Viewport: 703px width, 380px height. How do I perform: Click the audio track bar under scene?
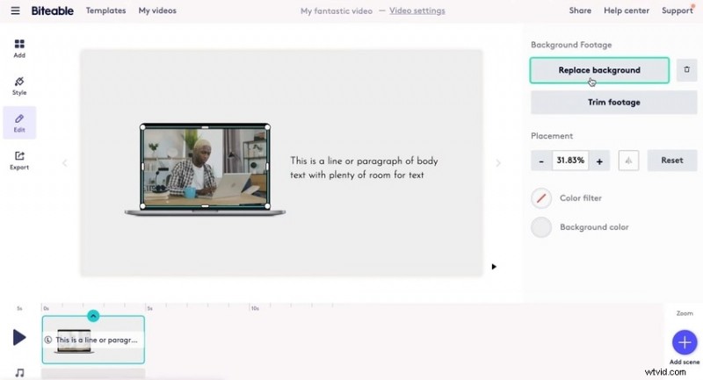point(93,373)
